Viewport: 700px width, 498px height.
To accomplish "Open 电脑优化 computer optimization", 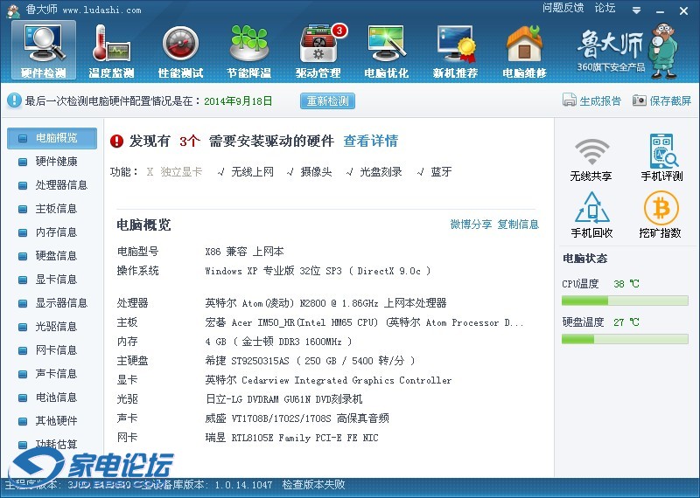I will point(386,51).
